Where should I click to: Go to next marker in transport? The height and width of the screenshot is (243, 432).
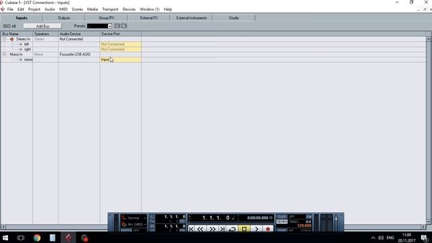pos(222,229)
